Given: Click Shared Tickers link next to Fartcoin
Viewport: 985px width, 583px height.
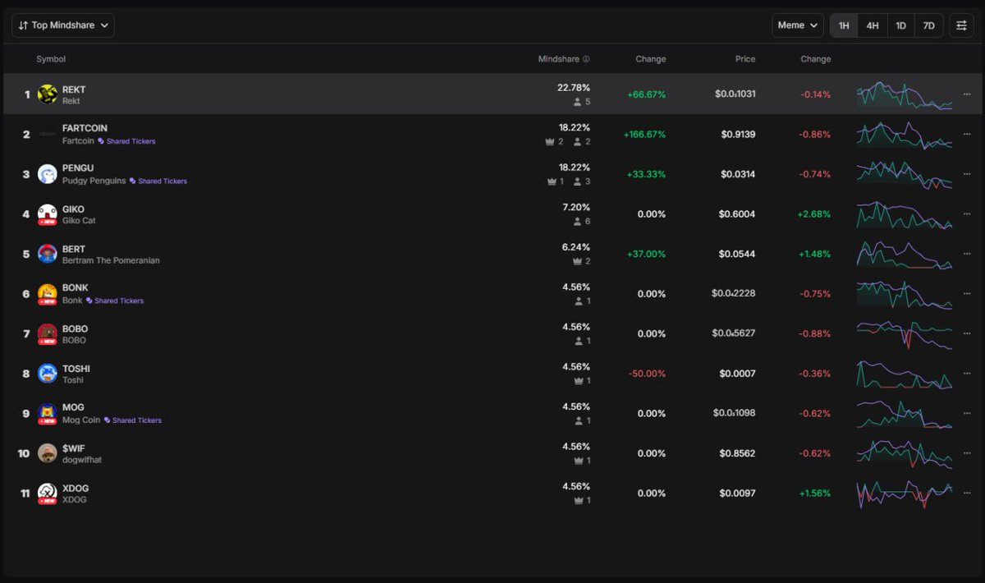Looking at the screenshot, I should 127,141.
